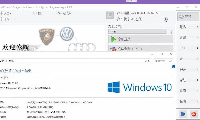Click the 欢迎诊断 welcome text

pyautogui.click(x=16, y=47)
